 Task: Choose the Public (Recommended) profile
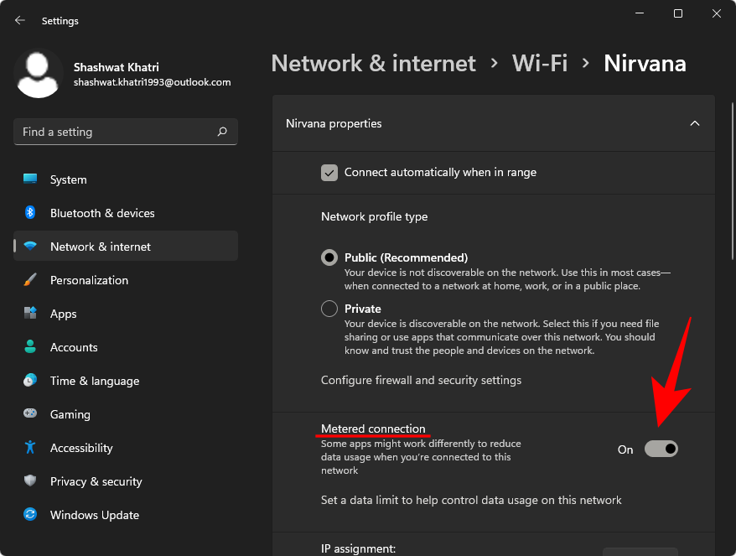click(x=329, y=257)
